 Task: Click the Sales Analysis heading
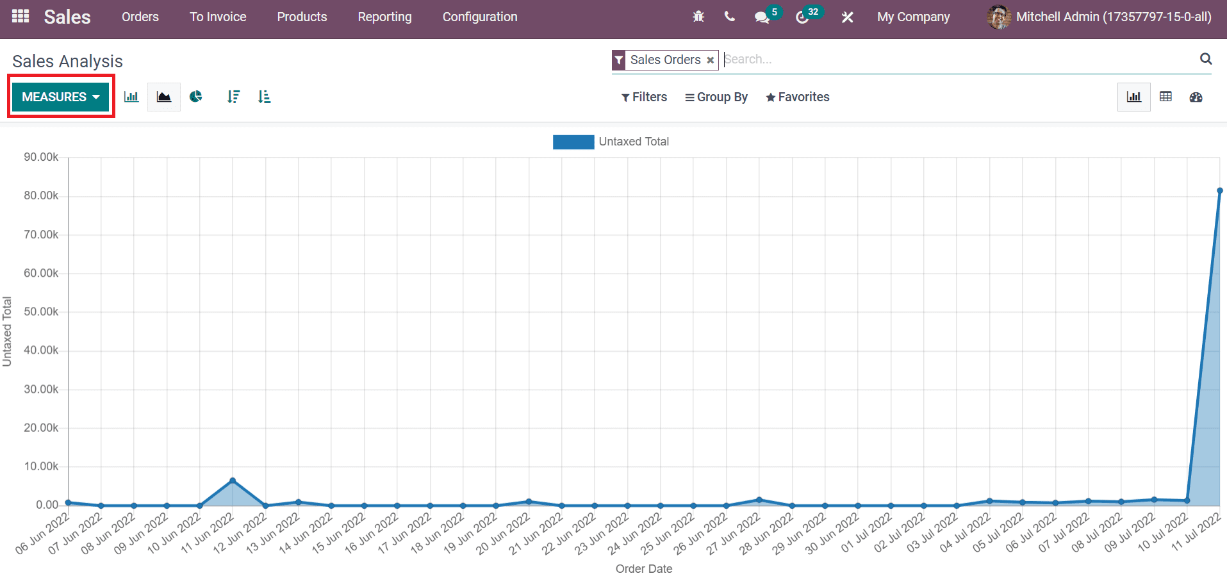pos(67,61)
